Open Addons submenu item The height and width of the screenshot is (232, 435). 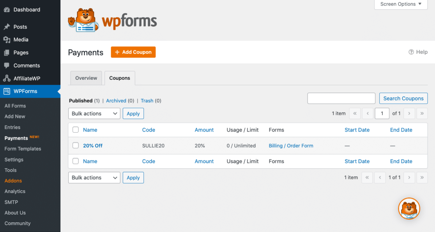pos(13,181)
